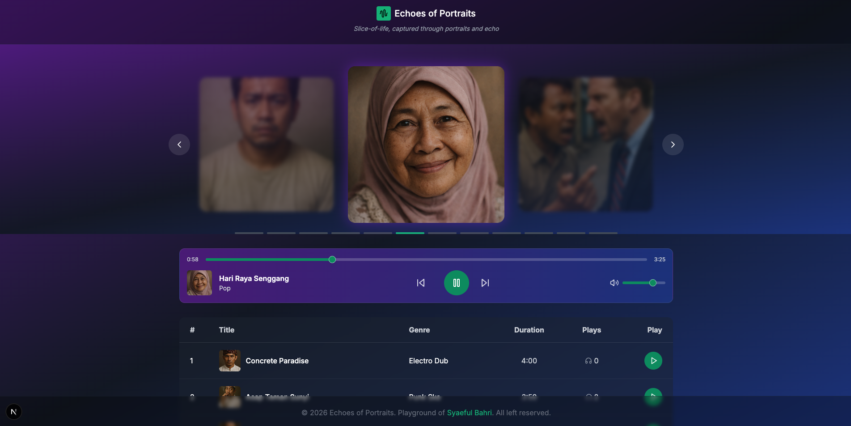Select the blurred sad man portrait
Screen dimensions: 851x426
coord(267,144)
